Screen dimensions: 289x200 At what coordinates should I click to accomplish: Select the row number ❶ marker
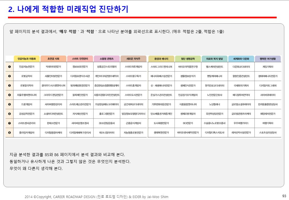[9, 67]
